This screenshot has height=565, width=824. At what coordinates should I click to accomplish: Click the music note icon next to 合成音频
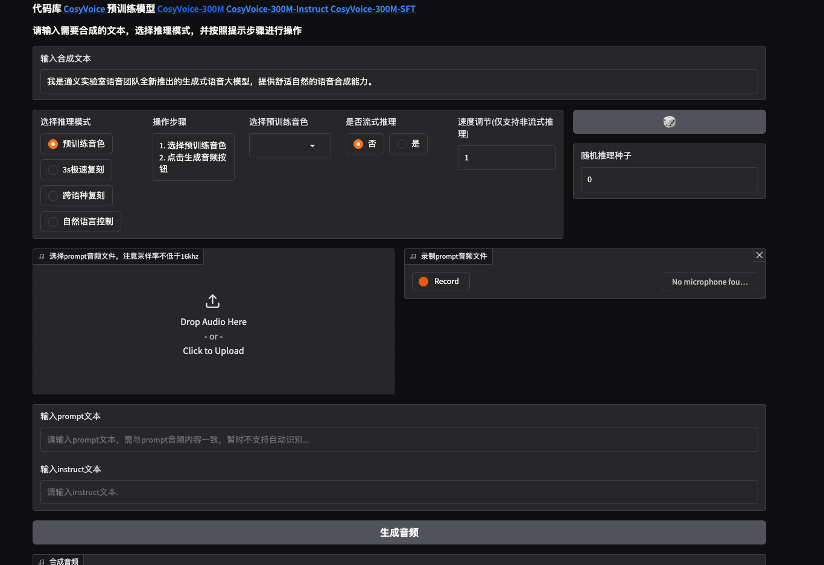tap(41, 561)
